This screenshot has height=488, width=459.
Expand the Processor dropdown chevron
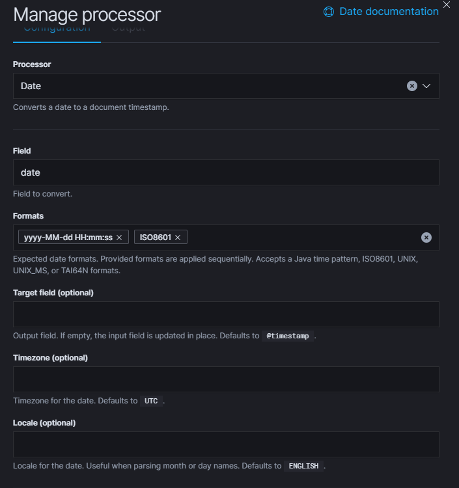pyautogui.click(x=427, y=86)
